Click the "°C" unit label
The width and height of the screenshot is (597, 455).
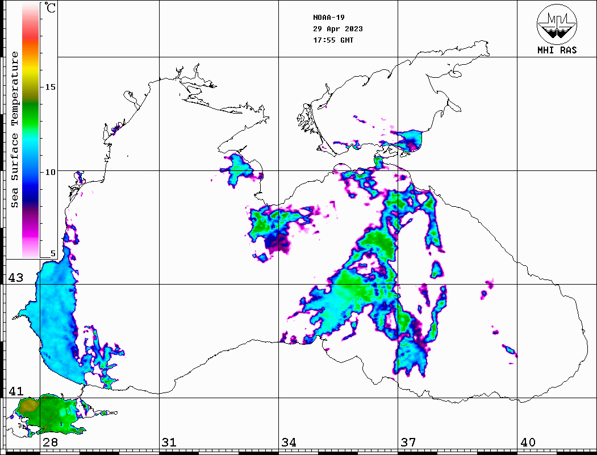point(50,7)
